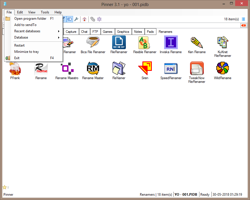The height and width of the screenshot is (200, 250).
Task: Click the date and time in status bar
Action: click(227, 194)
